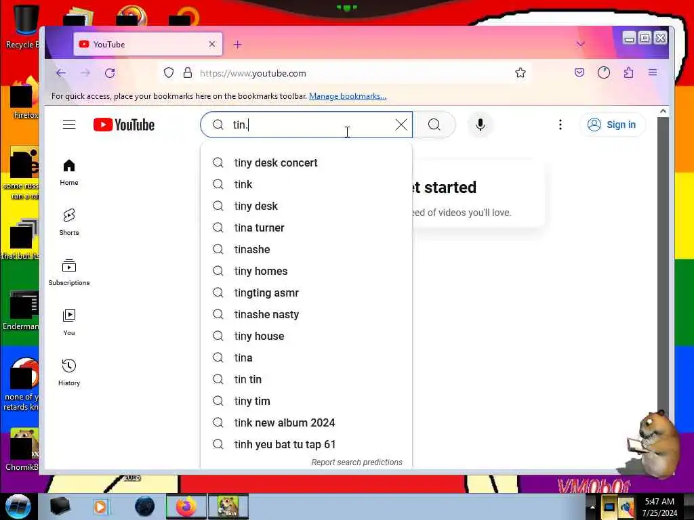The image size is (694, 520).
Task: Run search with the magnifier button
Action: click(x=434, y=125)
